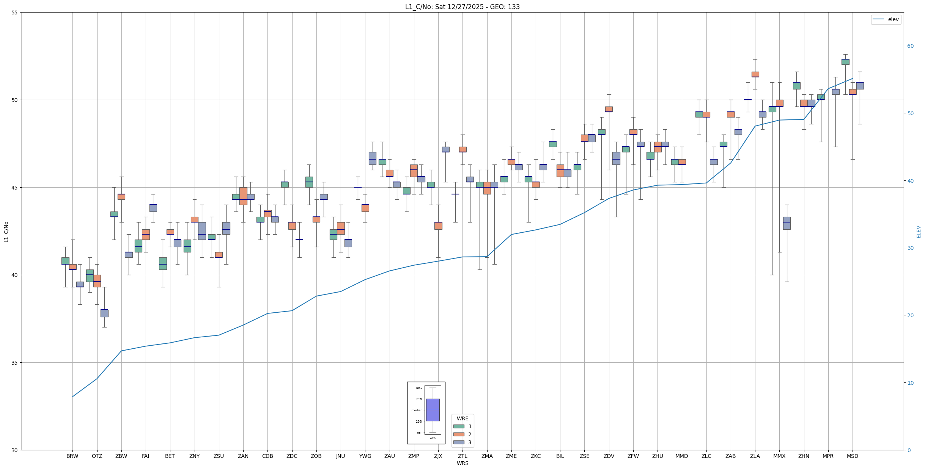This screenshot has height=470, width=925.
Task: Click the ZTL station label
Action: [x=462, y=456]
